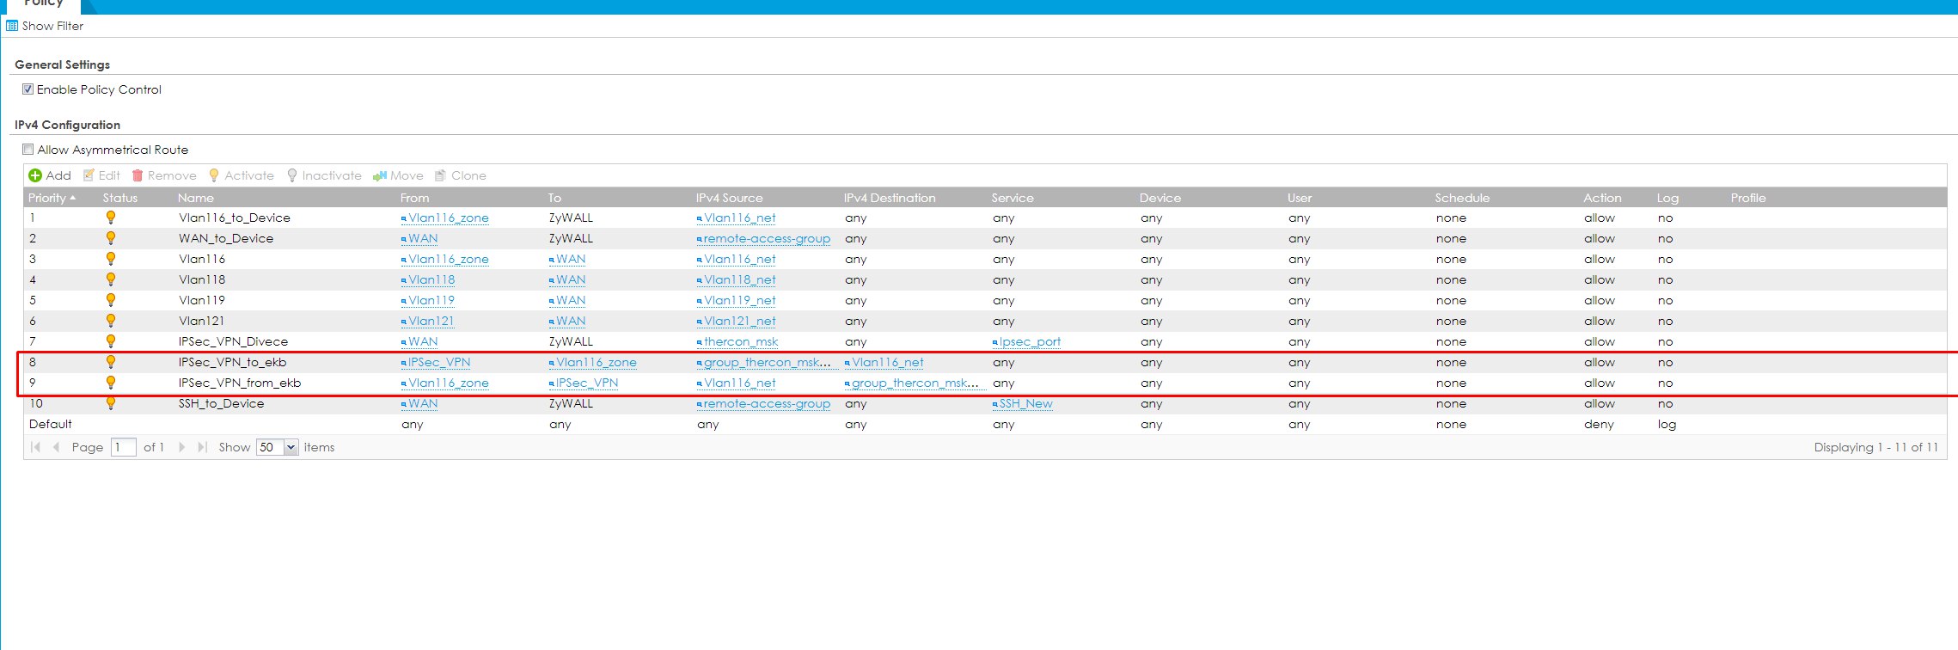Toggle status bulb for IPSec_VPN_from_ekb rule
Image resolution: width=1958 pixels, height=650 pixels.
click(x=111, y=383)
